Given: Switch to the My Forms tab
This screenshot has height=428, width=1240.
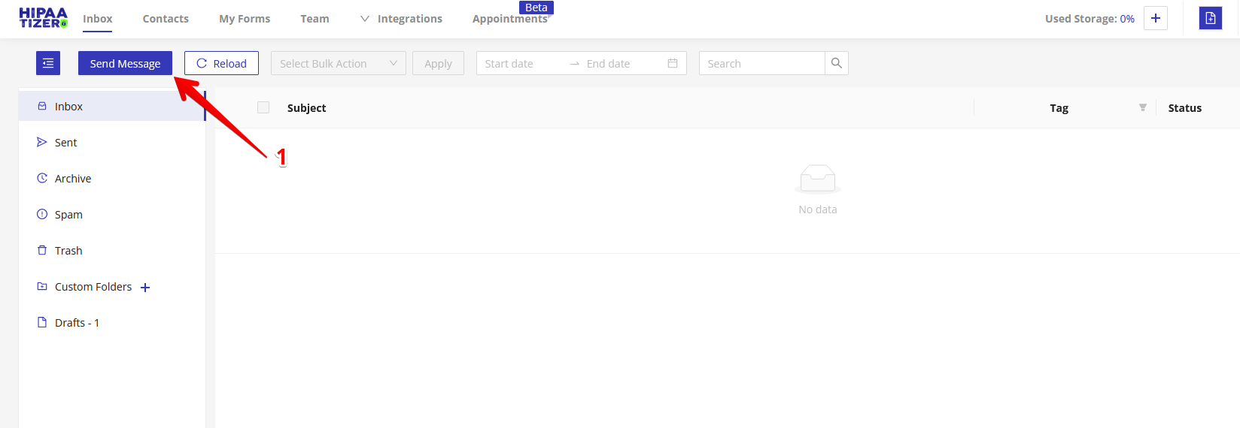Looking at the screenshot, I should coord(245,19).
